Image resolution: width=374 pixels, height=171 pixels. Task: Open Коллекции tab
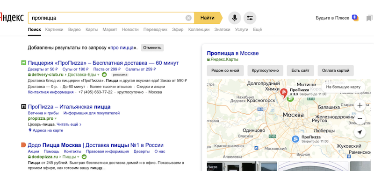[x=199, y=29]
